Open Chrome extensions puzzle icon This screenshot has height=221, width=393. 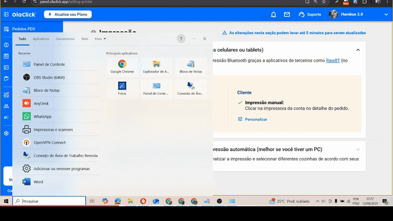click(364, 2)
